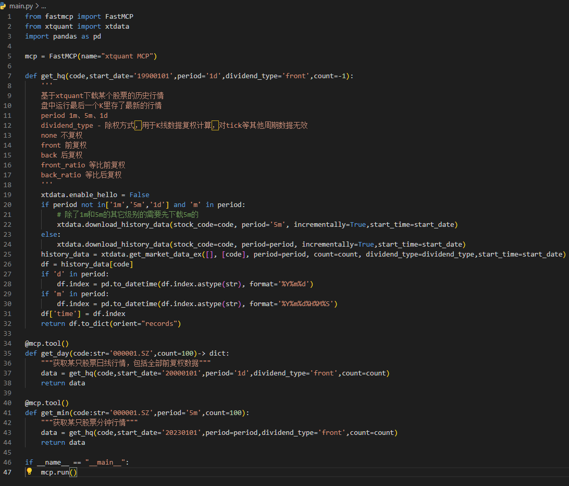Click '__main__' string on line 46
This screenshot has height=486, width=569.
click(x=105, y=463)
